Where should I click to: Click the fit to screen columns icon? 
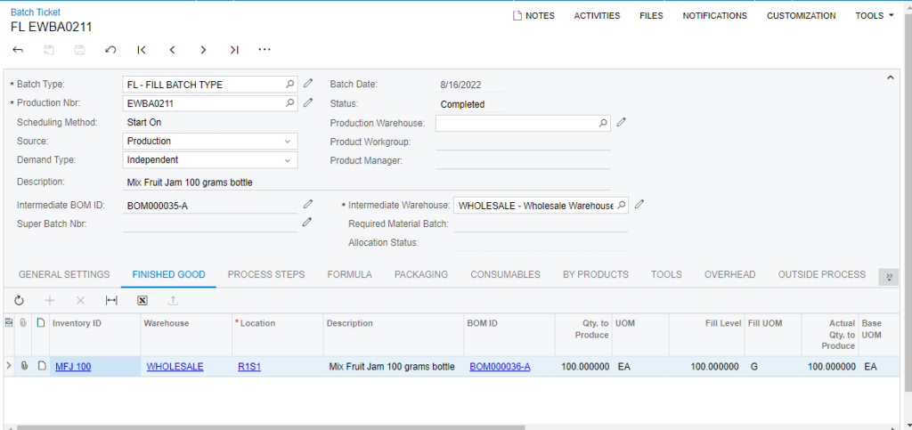click(x=111, y=300)
